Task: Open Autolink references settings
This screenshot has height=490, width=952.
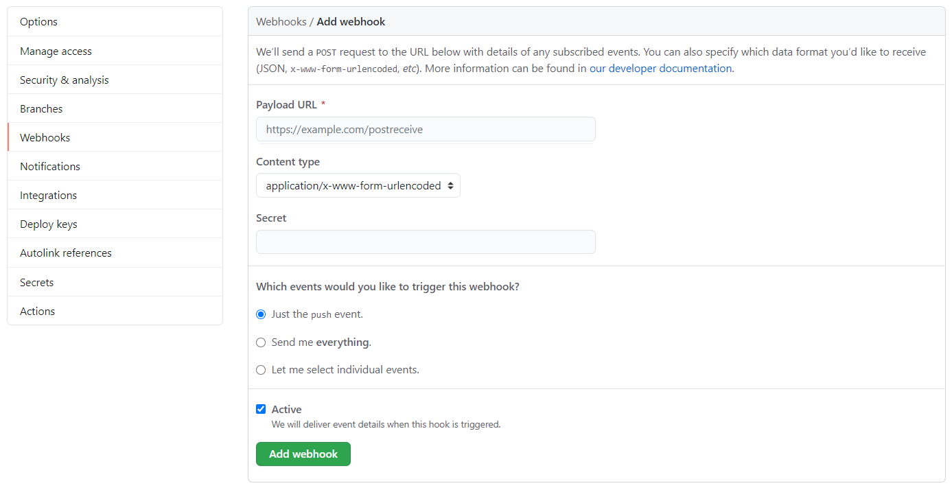Action: coord(115,253)
